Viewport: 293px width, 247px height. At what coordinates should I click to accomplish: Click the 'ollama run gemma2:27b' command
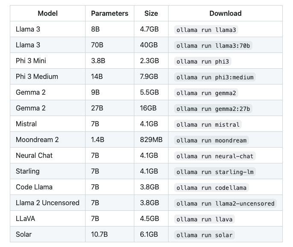click(x=213, y=109)
